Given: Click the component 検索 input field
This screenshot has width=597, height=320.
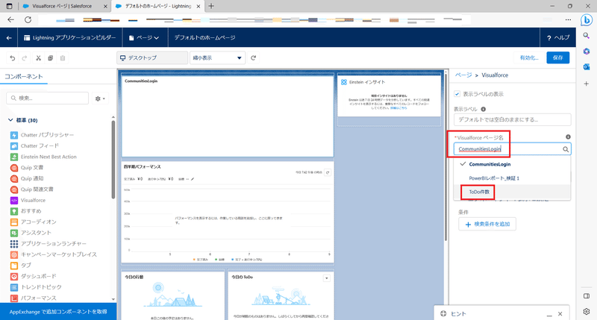Looking at the screenshot, I should 47,98.
